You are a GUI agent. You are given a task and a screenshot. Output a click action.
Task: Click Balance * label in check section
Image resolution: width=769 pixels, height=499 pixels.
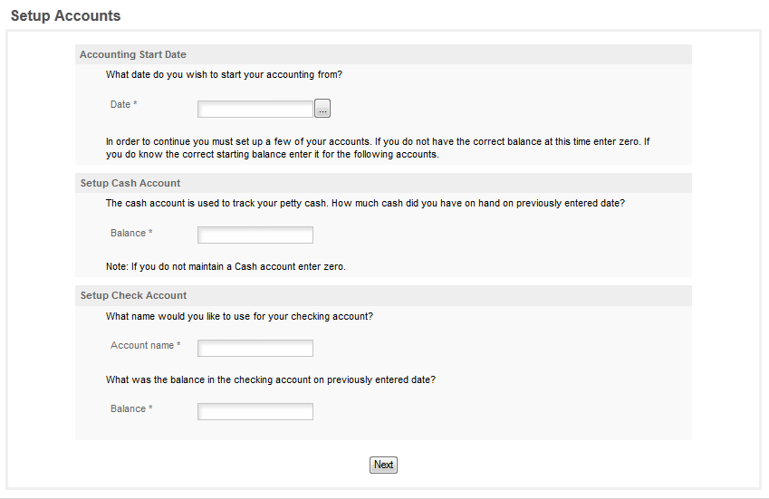[131, 408]
